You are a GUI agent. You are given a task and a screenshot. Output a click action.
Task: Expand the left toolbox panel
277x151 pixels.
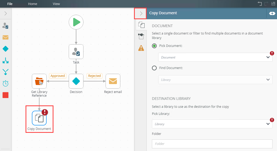6,13
